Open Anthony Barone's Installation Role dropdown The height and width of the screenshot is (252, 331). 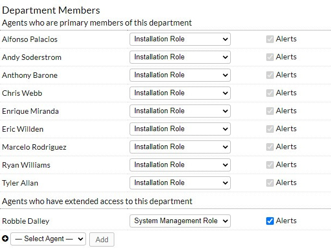tap(180, 75)
